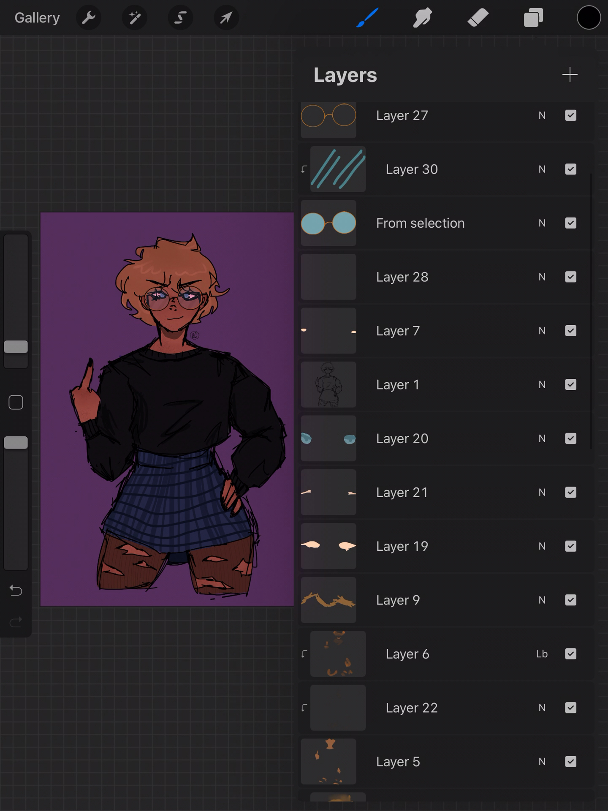This screenshot has height=811, width=608.
Task: Select the Layer 7 name
Action: pos(398,331)
